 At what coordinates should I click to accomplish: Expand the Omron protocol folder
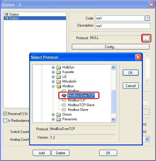53,114
